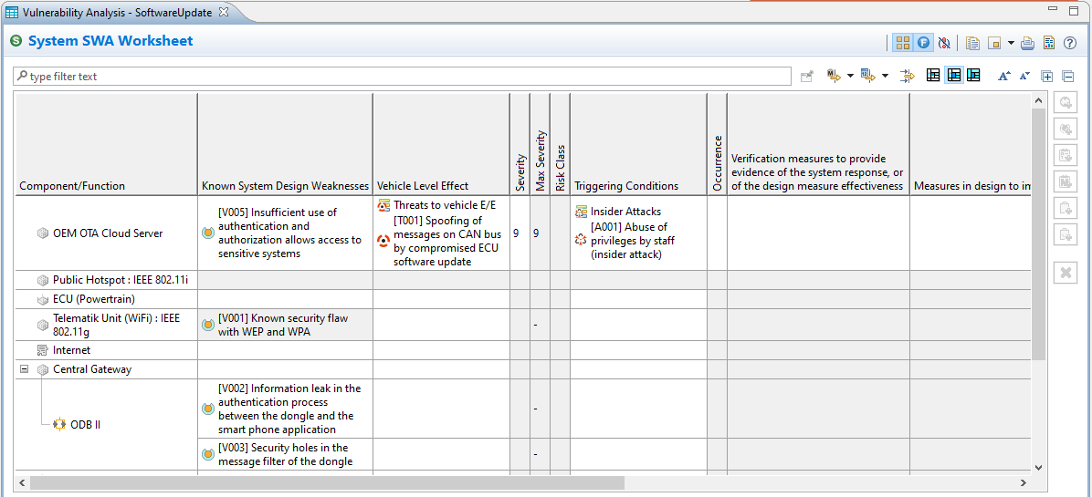Screen dimensions: 1092x497
Task: Collapse the Central Gateway tree node
Action: point(24,369)
